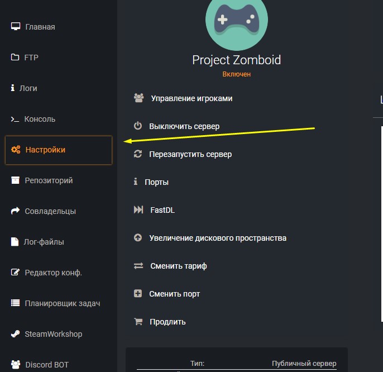Go to Редактор конф. section

pos(46,273)
